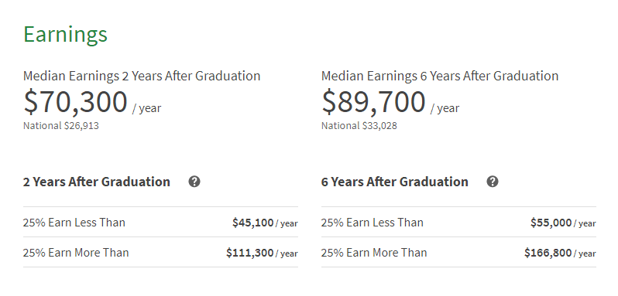This screenshot has width=618, height=296.
Task: Open help icon beside 2 Years After Graduation
Action: coord(194,182)
